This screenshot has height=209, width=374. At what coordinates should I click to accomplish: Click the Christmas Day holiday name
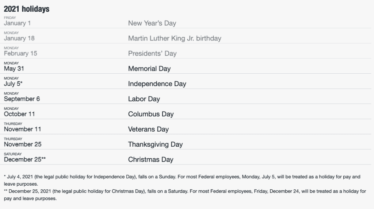(150, 159)
